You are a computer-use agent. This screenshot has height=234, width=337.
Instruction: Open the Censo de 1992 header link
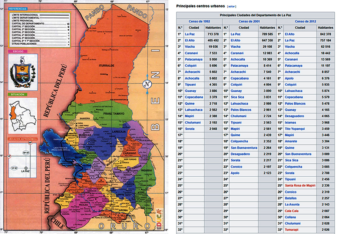[x=199, y=21]
